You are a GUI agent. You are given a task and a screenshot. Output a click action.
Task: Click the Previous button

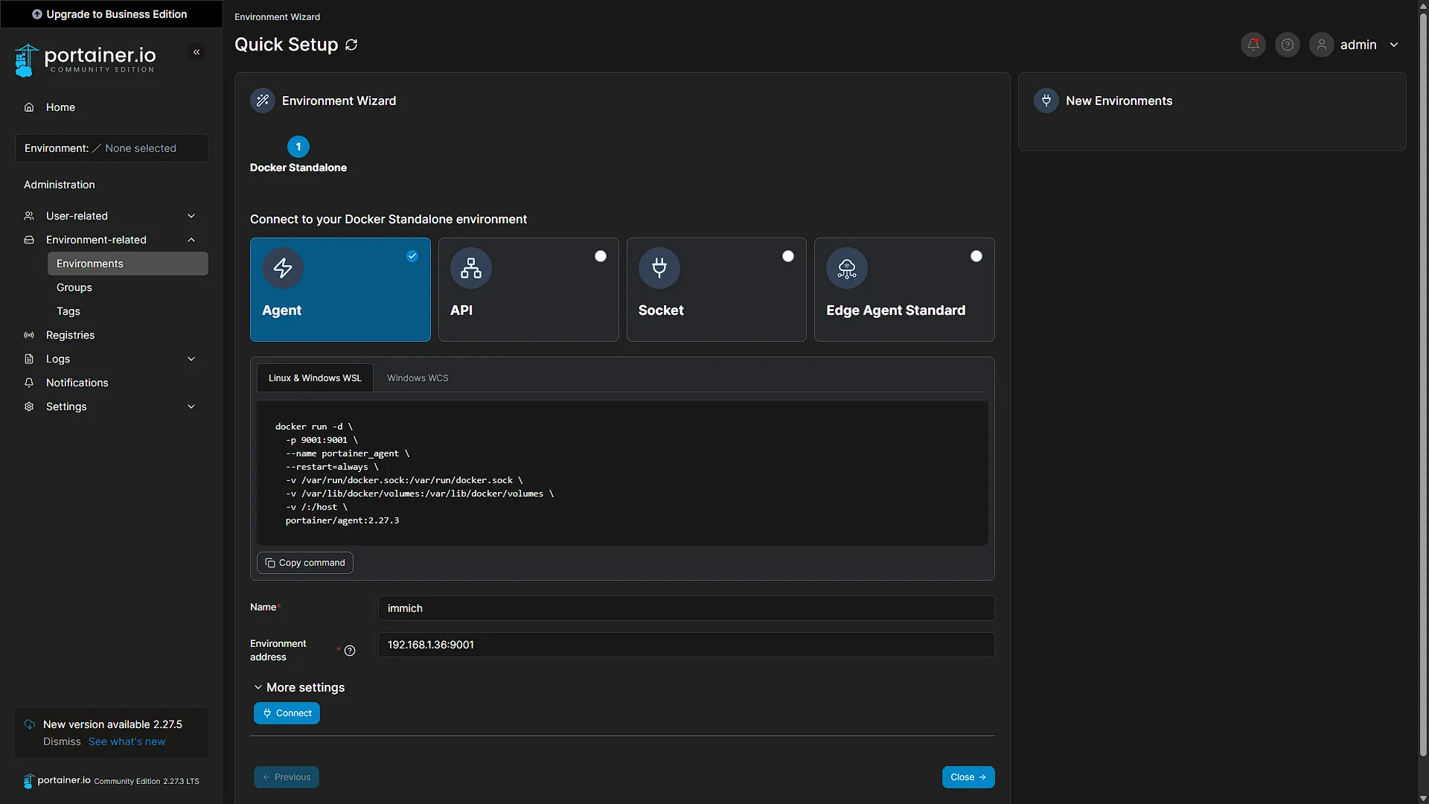coord(287,777)
